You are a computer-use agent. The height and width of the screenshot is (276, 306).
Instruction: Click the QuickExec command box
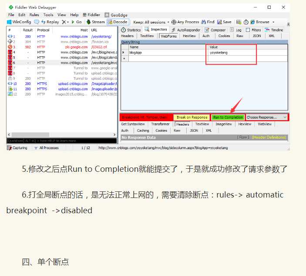click(x=62, y=141)
